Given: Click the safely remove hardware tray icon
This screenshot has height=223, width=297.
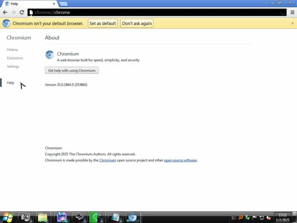Looking at the screenshot, I should (x=248, y=217).
